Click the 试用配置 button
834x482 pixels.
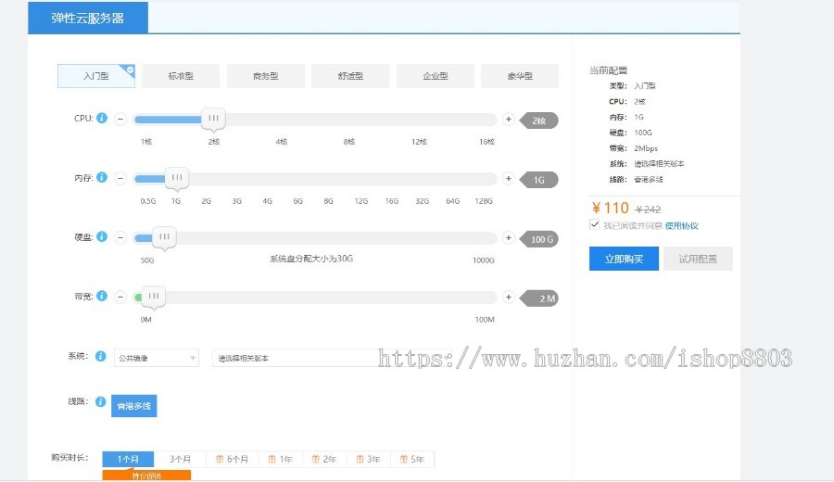click(x=698, y=259)
